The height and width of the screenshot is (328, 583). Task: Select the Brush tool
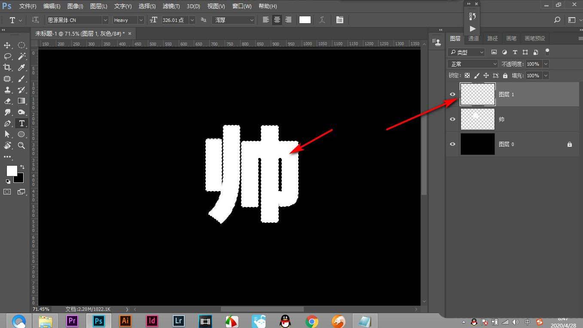[21, 79]
